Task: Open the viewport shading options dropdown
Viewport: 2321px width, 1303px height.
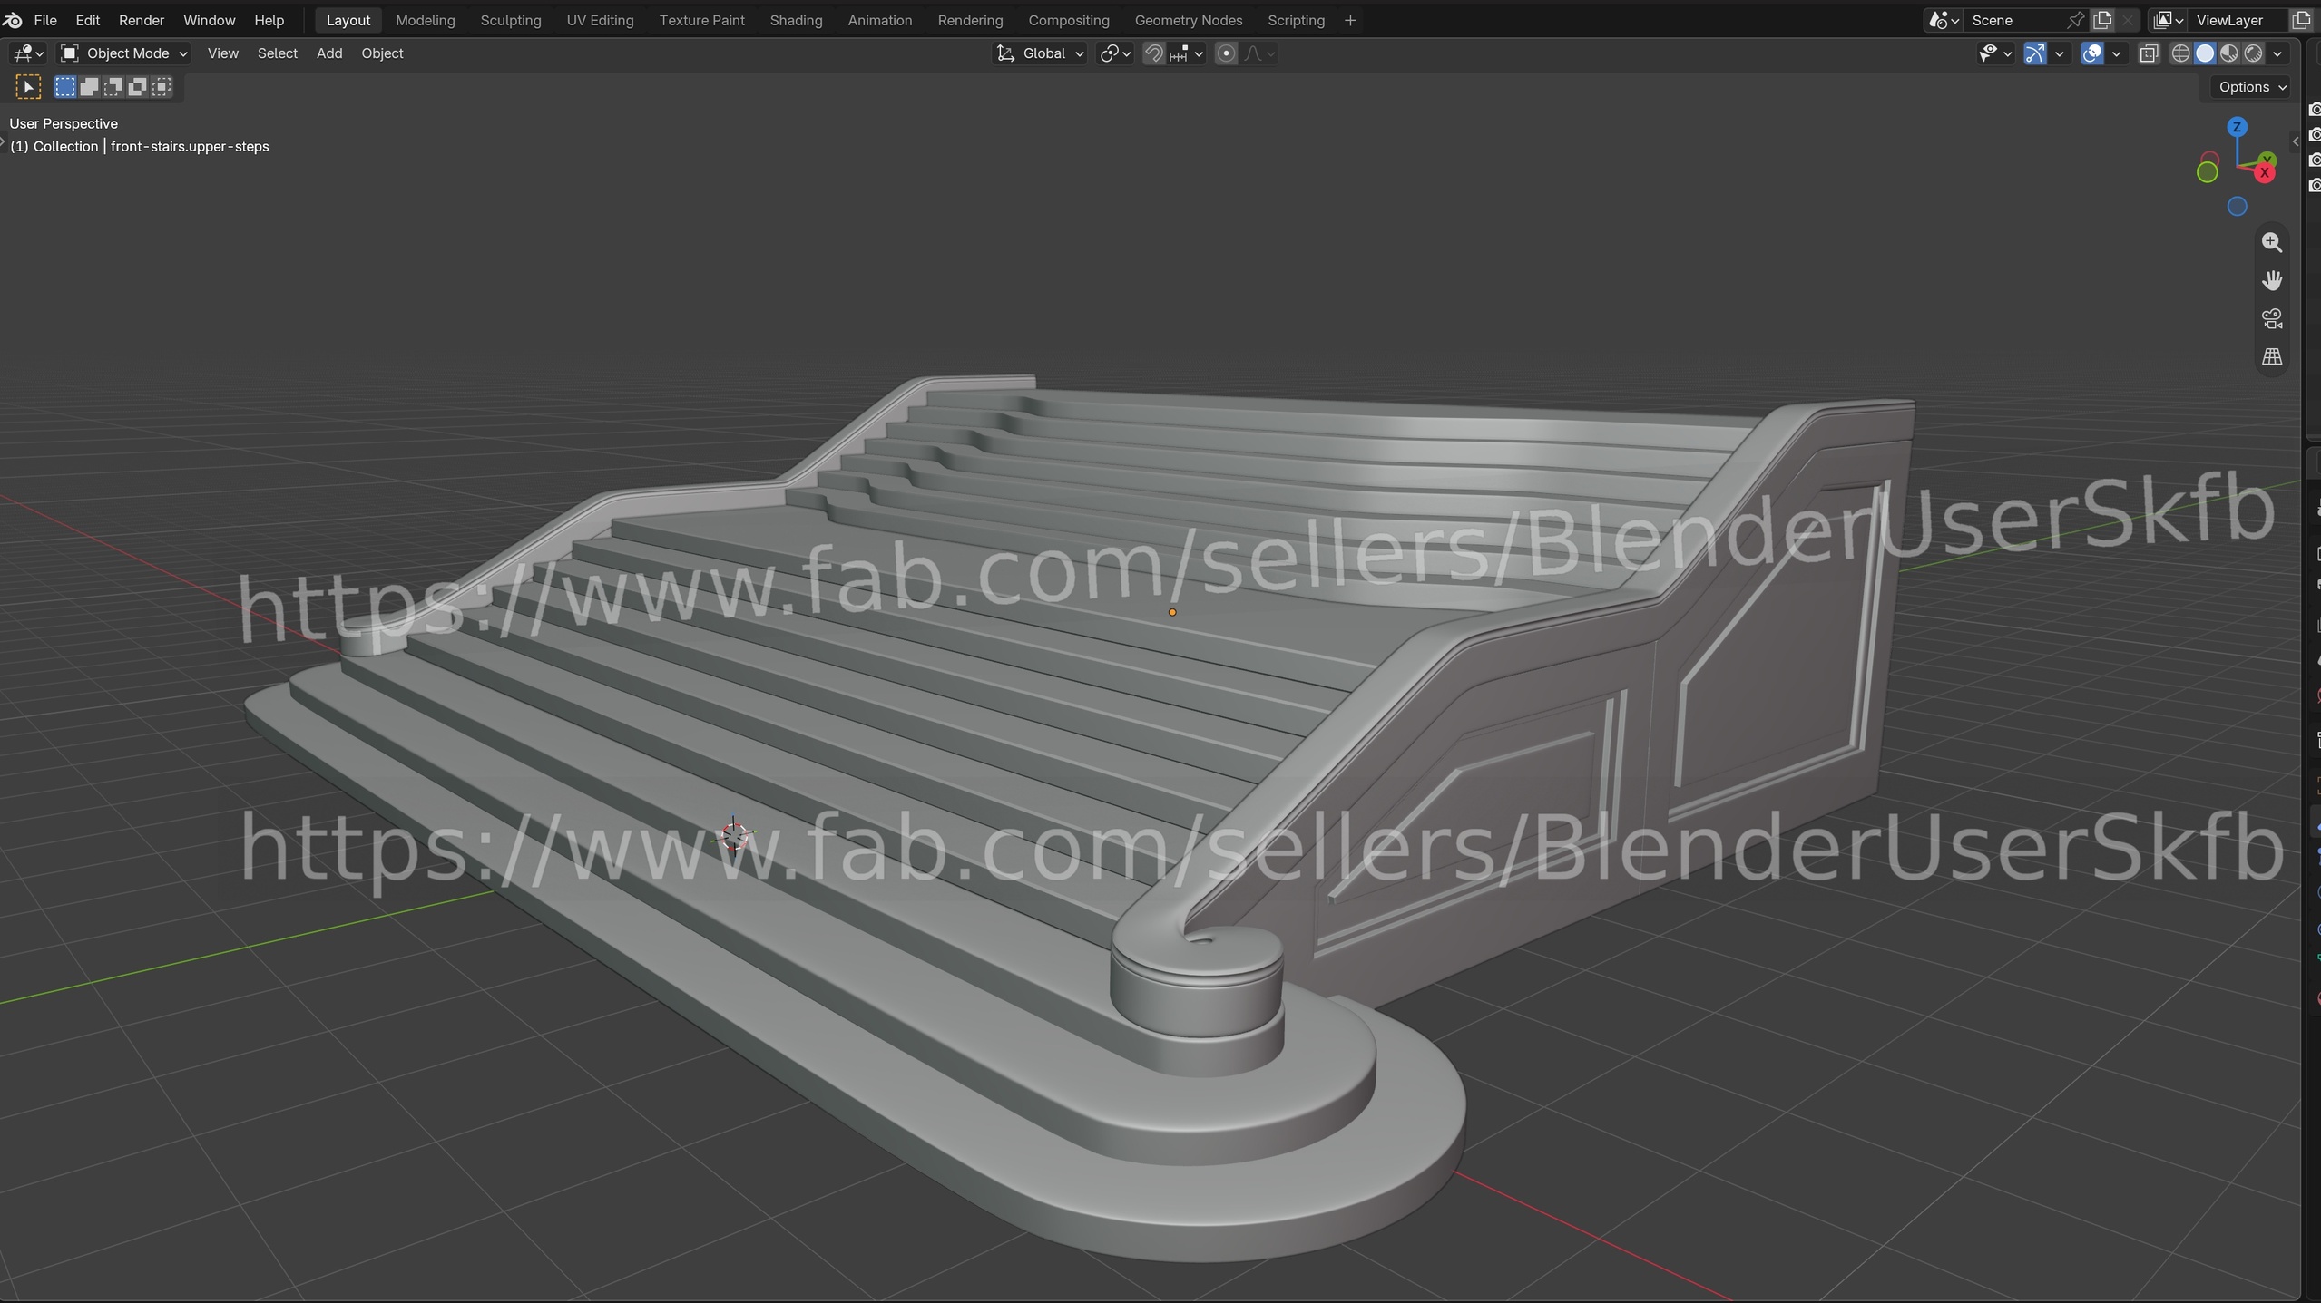Action: pyautogui.click(x=2277, y=53)
